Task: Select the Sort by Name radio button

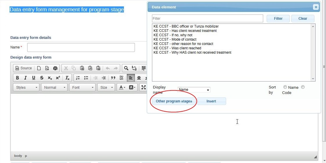Action: click(x=285, y=87)
